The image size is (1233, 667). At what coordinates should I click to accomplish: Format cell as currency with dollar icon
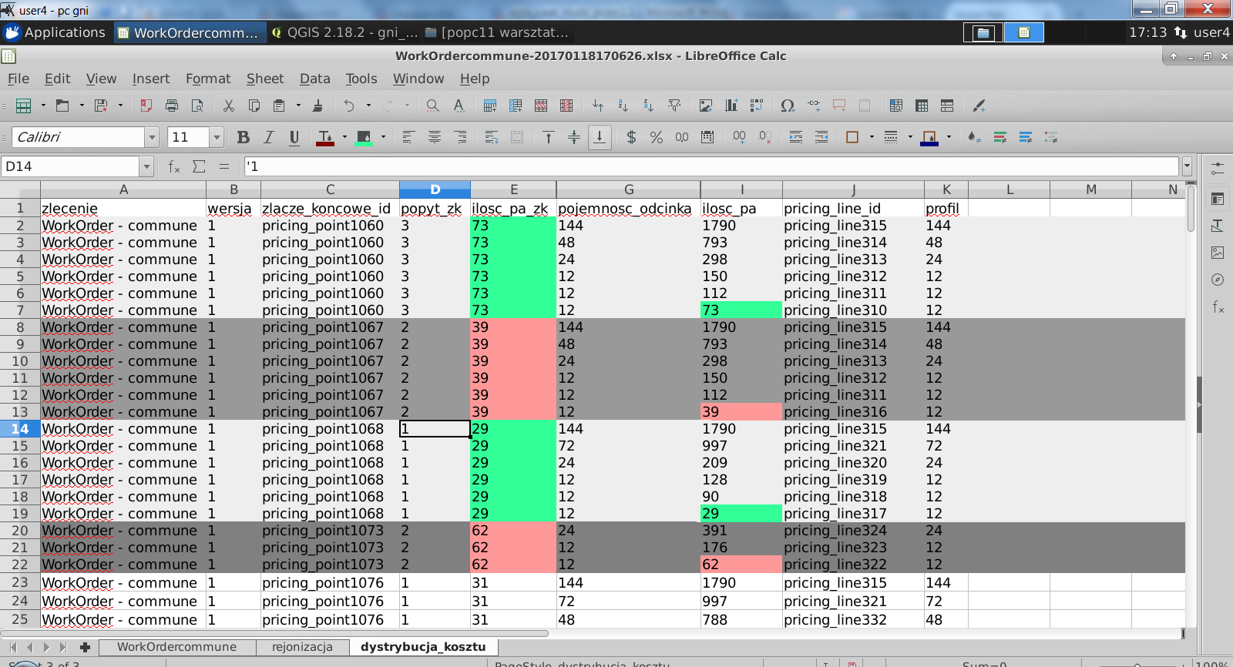(x=631, y=137)
